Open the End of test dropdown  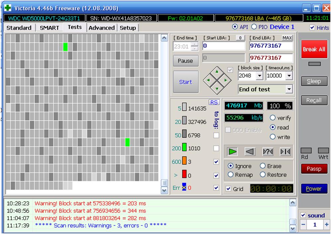tap(289, 89)
